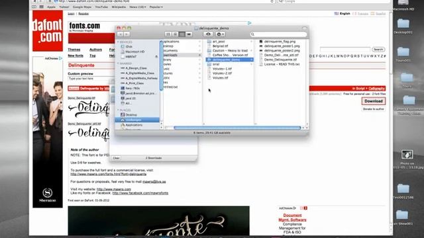
Task: Open the Themes link on dafont
Action: tap(74, 50)
